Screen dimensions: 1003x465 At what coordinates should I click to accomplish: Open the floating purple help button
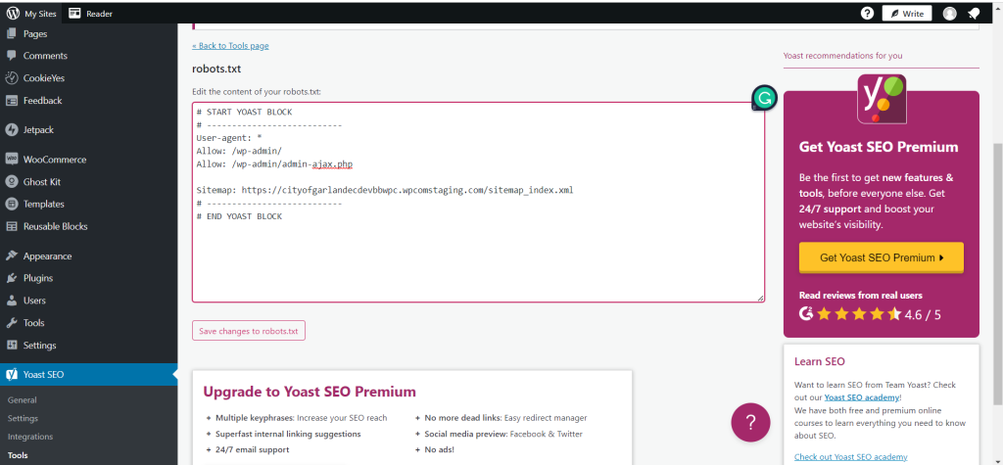[750, 422]
